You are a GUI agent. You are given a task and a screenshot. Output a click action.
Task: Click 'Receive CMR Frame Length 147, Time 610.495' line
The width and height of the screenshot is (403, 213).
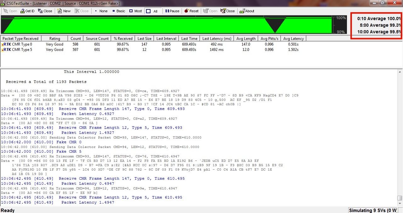[x=93, y=178]
